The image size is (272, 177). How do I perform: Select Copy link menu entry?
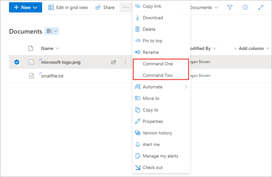click(x=161, y=6)
